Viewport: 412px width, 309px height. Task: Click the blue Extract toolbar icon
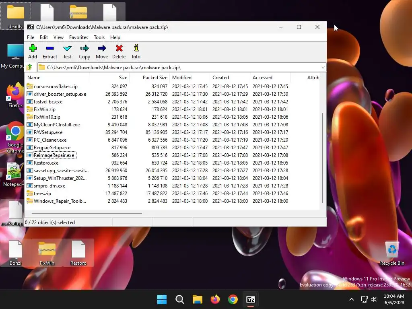(x=49, y=48)
